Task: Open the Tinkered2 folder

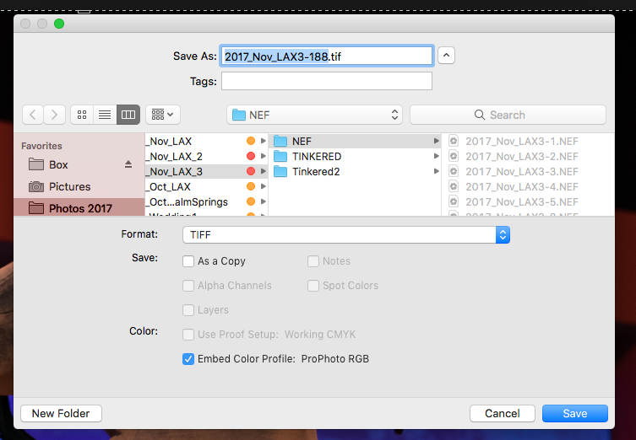Action: click(355, 172)
